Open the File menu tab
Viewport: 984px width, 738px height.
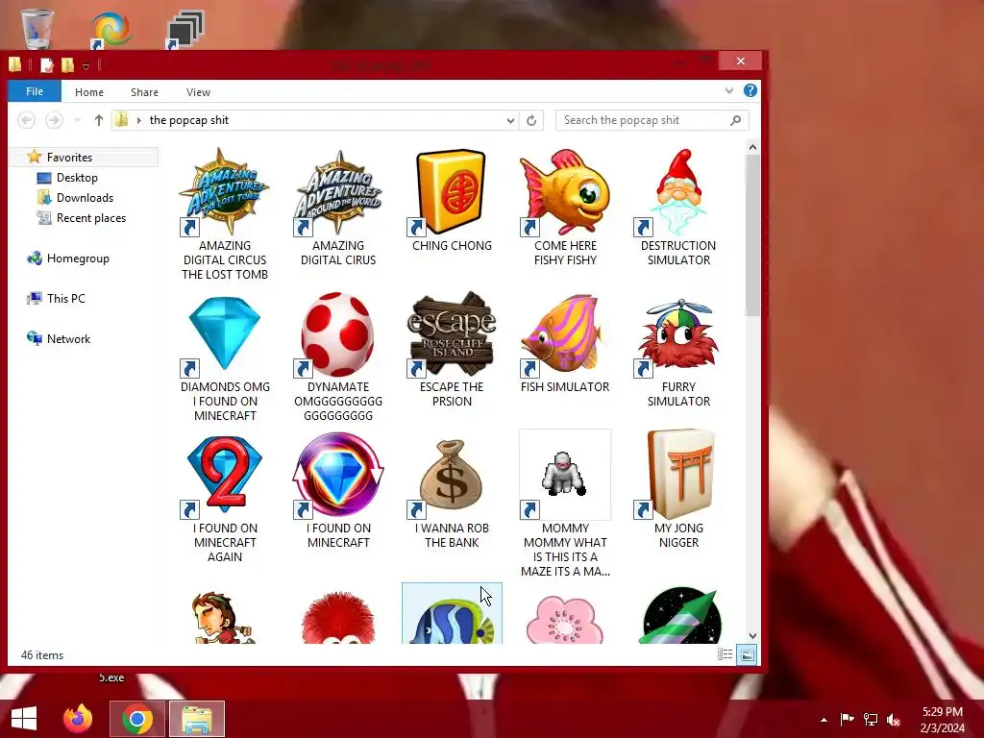point(35,91)
